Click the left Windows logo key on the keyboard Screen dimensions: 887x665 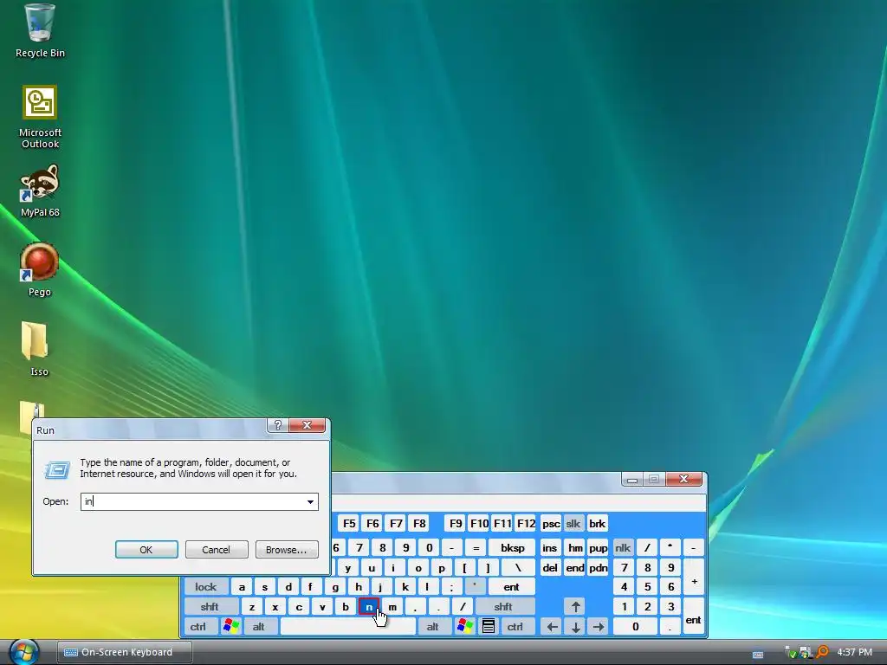231,627
